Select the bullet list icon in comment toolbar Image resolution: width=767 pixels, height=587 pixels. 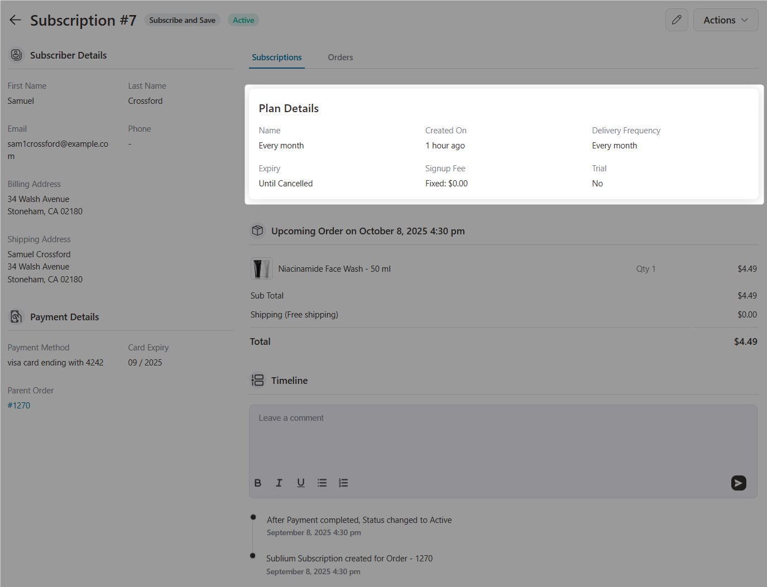(322, 483)
